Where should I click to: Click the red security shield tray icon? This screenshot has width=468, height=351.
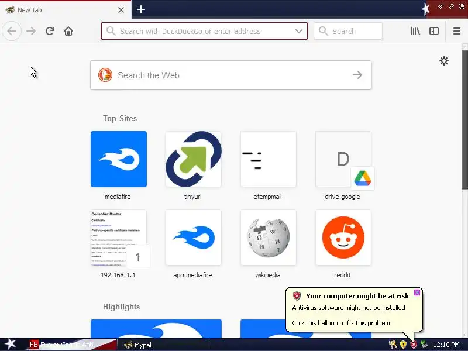[x=414, y=345]
